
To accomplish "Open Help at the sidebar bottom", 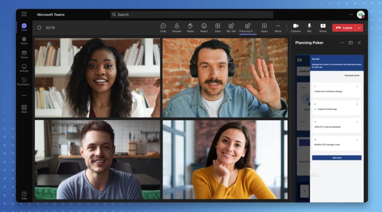I will click(x=24, y=196).
